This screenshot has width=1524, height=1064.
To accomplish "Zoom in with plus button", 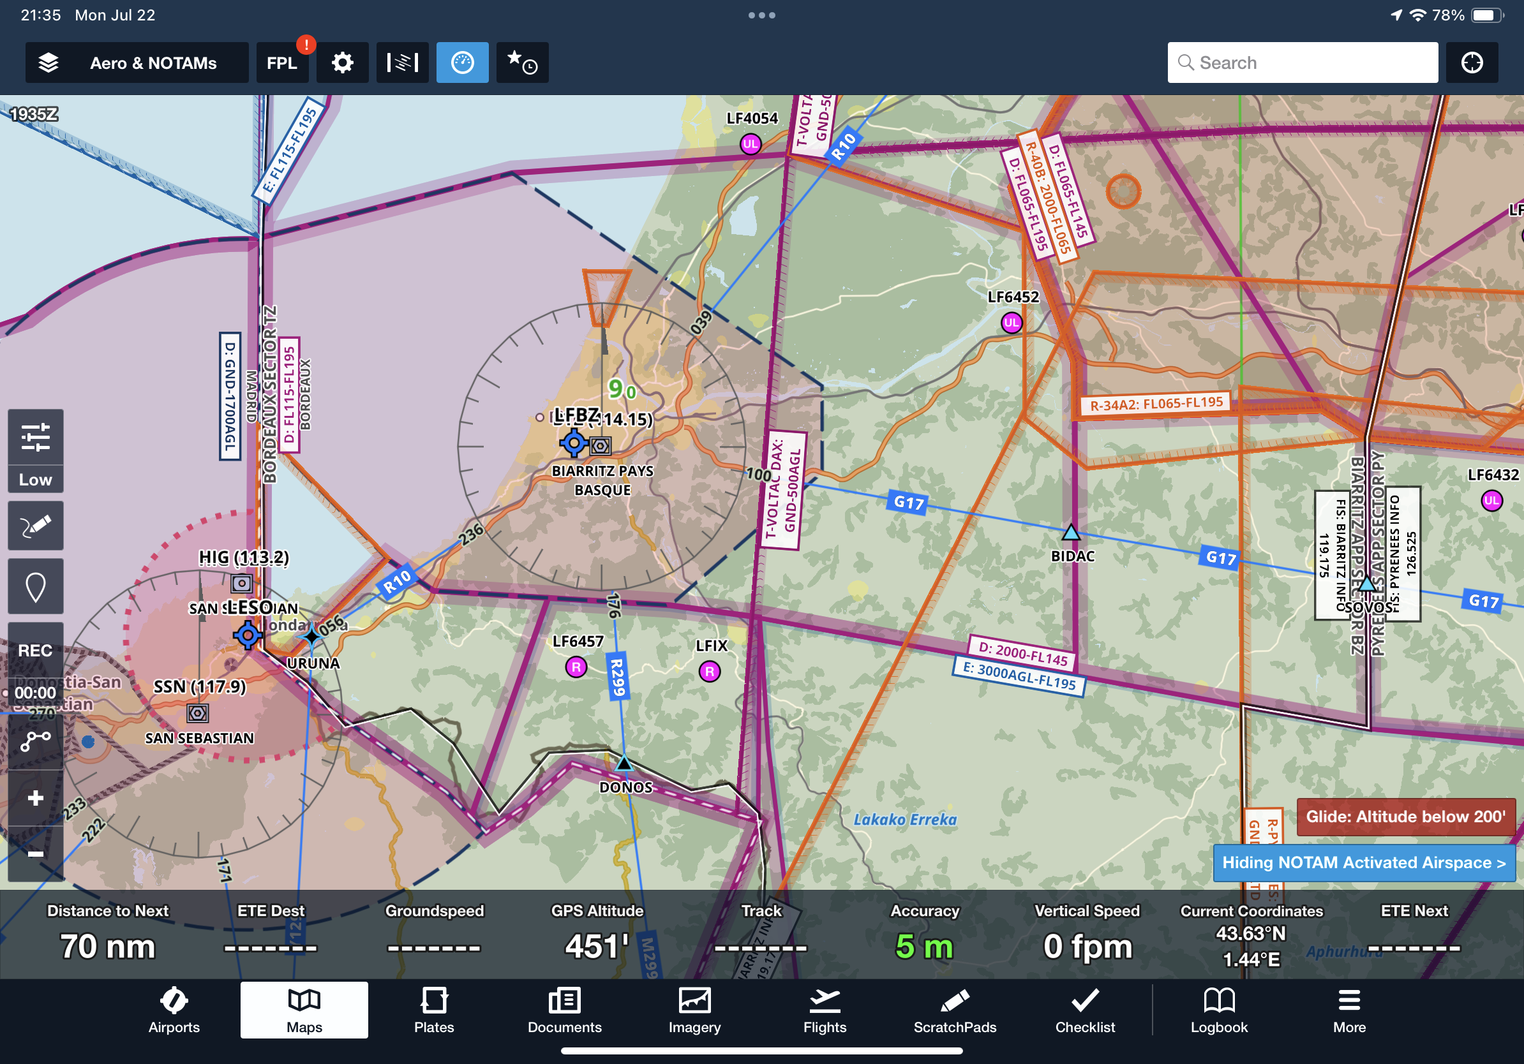I will (36, 798).
